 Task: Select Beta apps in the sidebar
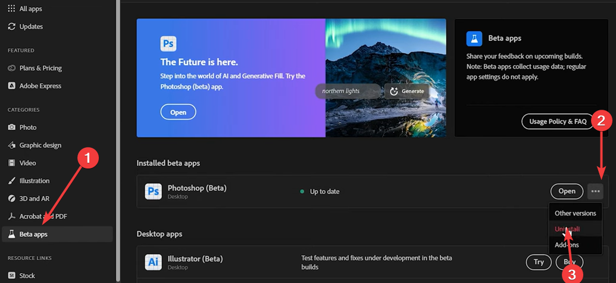[57, 234]
